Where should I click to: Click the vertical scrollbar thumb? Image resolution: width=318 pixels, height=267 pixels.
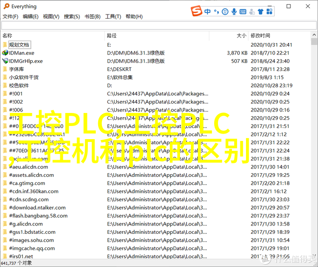pyautogui.click(x=314, y=42)
